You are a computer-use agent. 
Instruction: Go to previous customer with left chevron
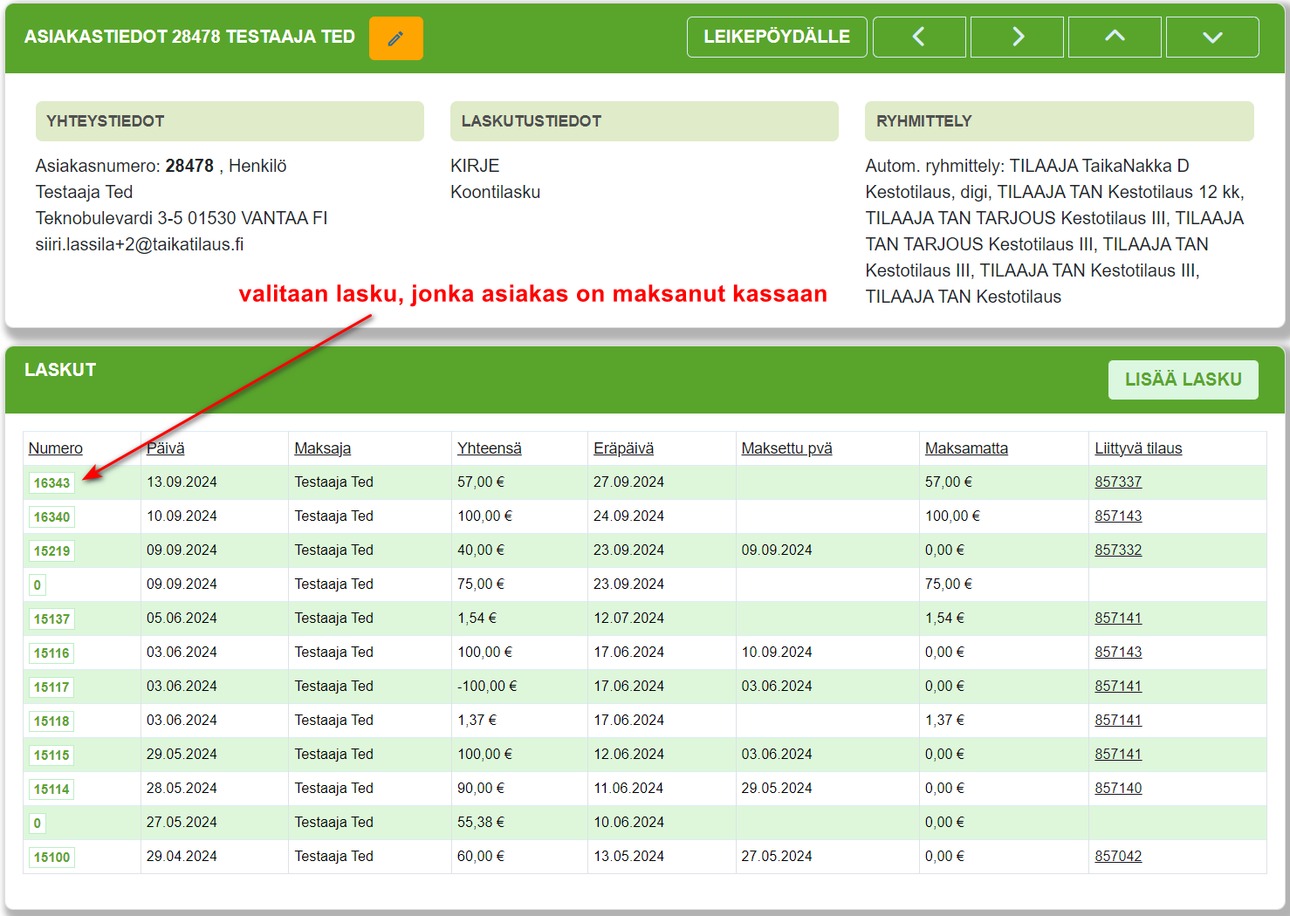tap(919, 37)
